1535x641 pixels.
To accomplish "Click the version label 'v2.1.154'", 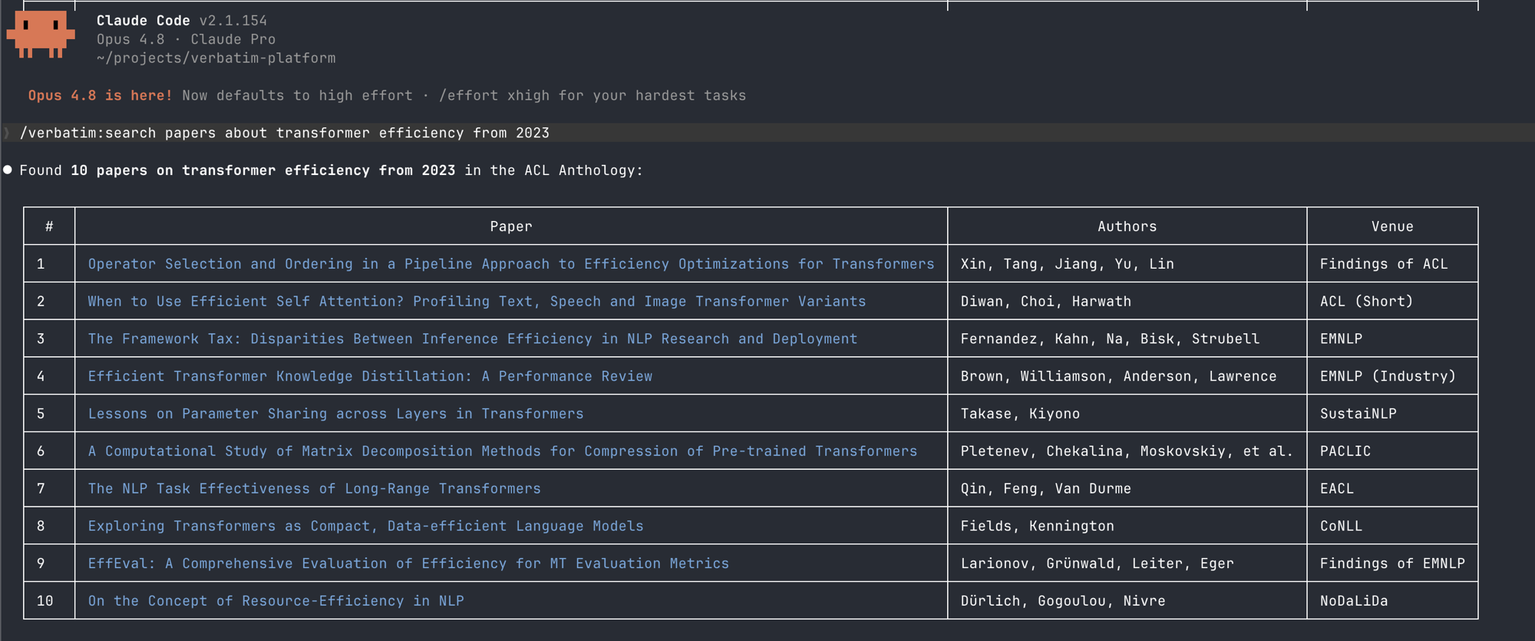I will 233,21.
